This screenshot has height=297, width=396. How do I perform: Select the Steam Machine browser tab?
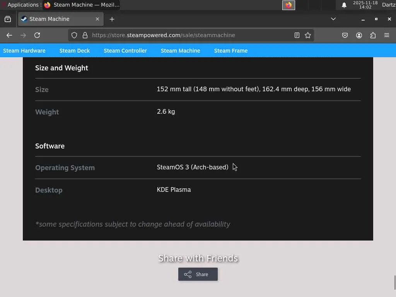click(x=61, y=19)
